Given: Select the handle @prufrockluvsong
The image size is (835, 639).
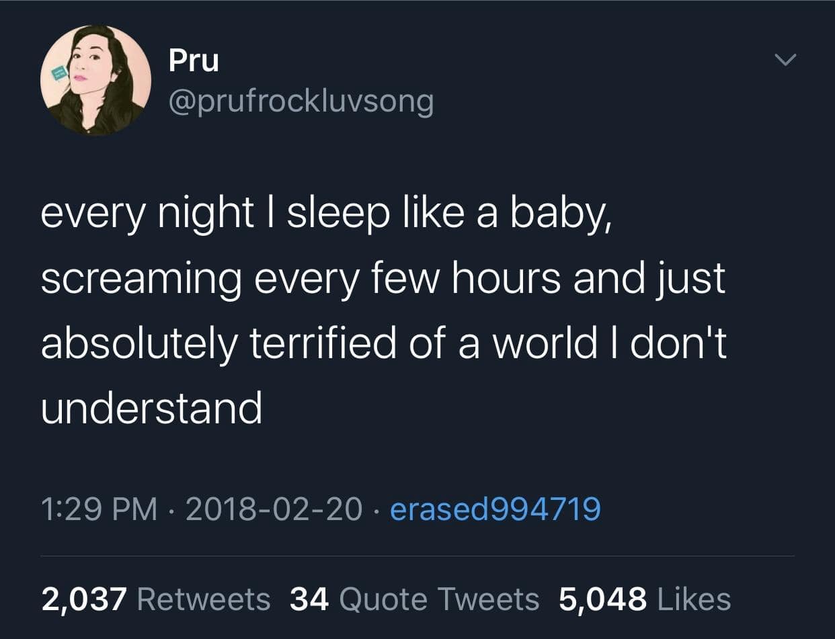Looking at the screenshot, I should tap(301, 101).
